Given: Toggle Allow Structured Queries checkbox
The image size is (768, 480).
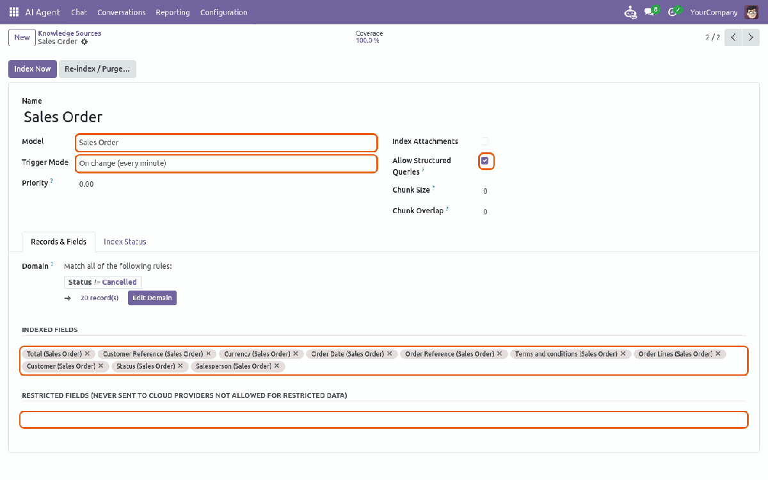Looking at the screenshot, I should pyautogui.click(x=484, y=161).
